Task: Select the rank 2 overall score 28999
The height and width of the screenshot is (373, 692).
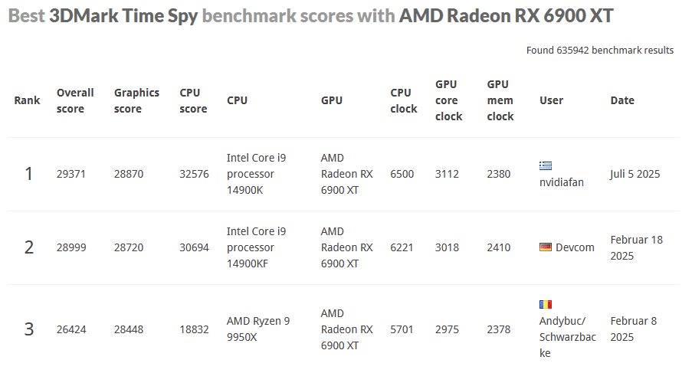Action: (71, 247)
